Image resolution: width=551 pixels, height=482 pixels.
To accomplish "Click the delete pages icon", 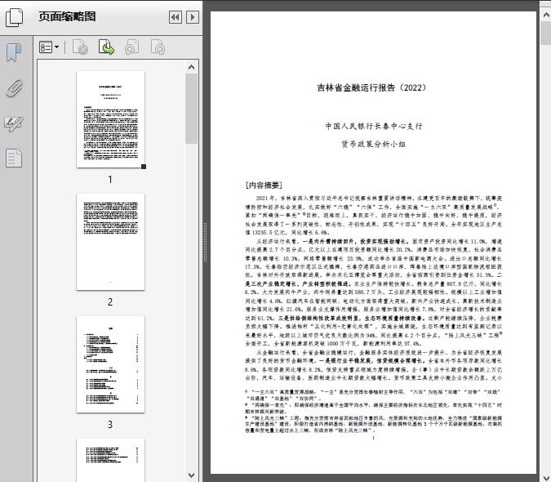I will pyautogui.click(x=80, y=47).
